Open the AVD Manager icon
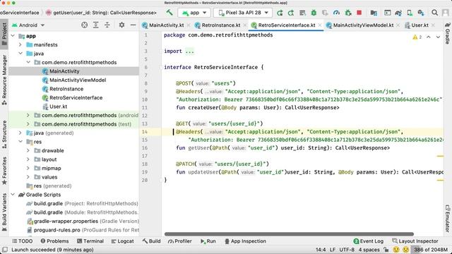The image size is (452, 254). 410,13
